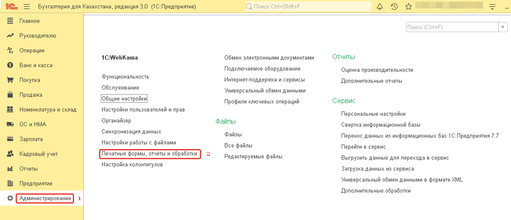Viewport: 511px width, 220px height.
Task: Open Обслуживание link
Action: 120,88
